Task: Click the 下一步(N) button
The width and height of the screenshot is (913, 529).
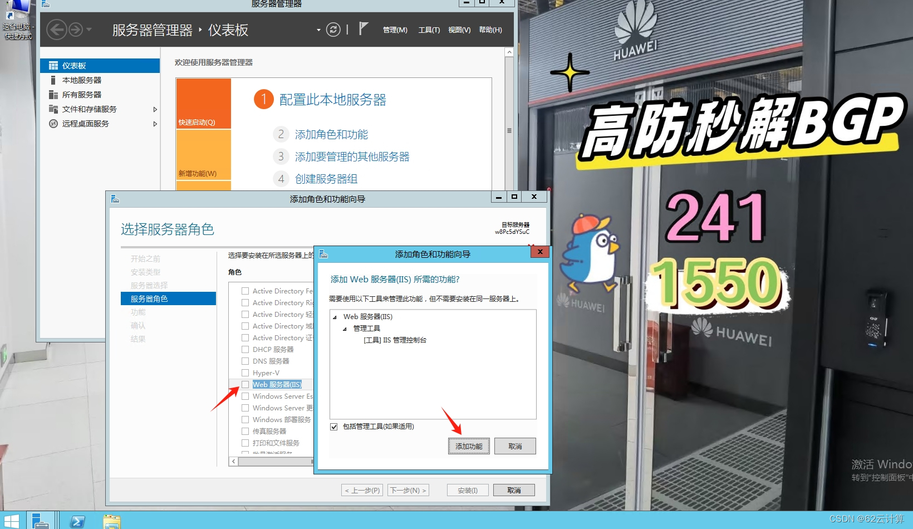Action: pos(408,490)
